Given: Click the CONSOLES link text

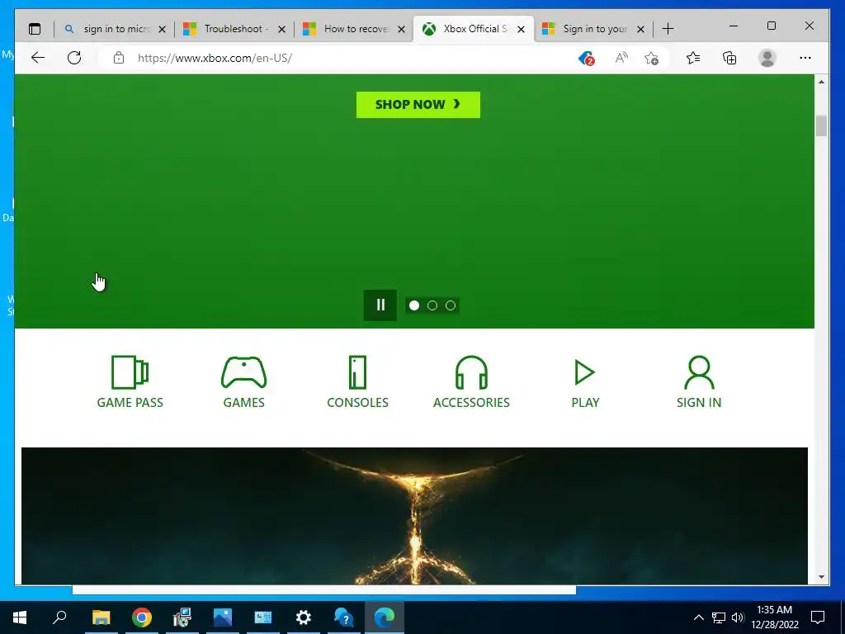Looking at the screenshot, I should [x=357, y=403].
